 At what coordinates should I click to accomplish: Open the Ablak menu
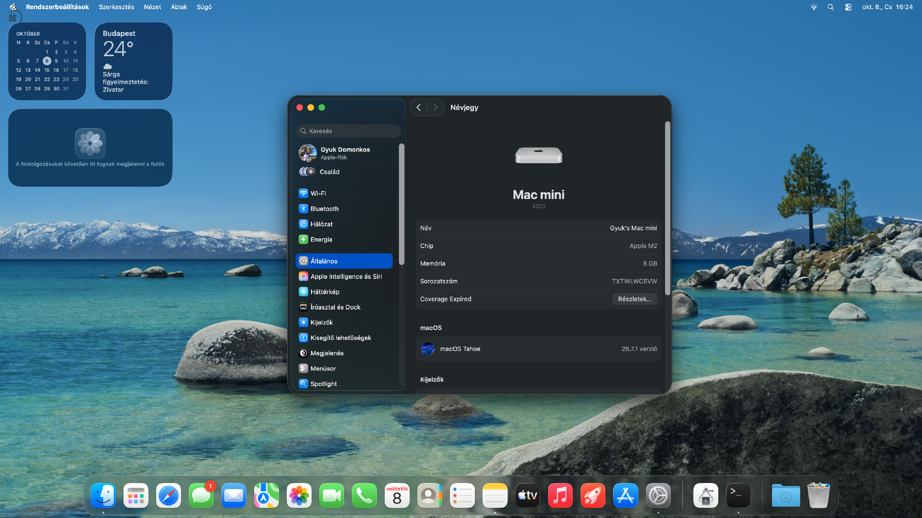pos(179,7)
